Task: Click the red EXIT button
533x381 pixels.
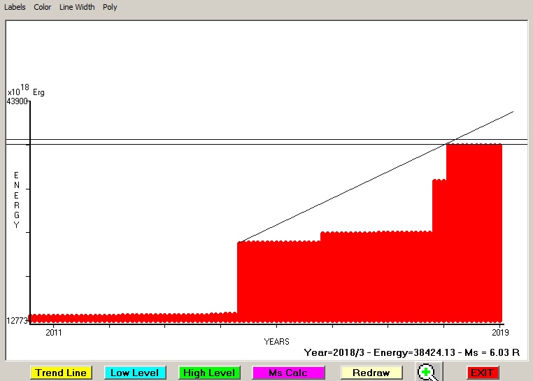Action: tap(482, 373)
